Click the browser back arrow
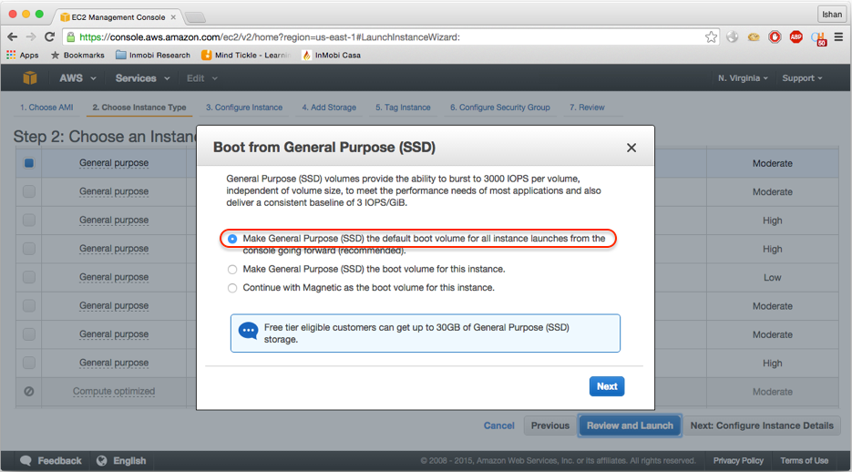 pos(12,37)
